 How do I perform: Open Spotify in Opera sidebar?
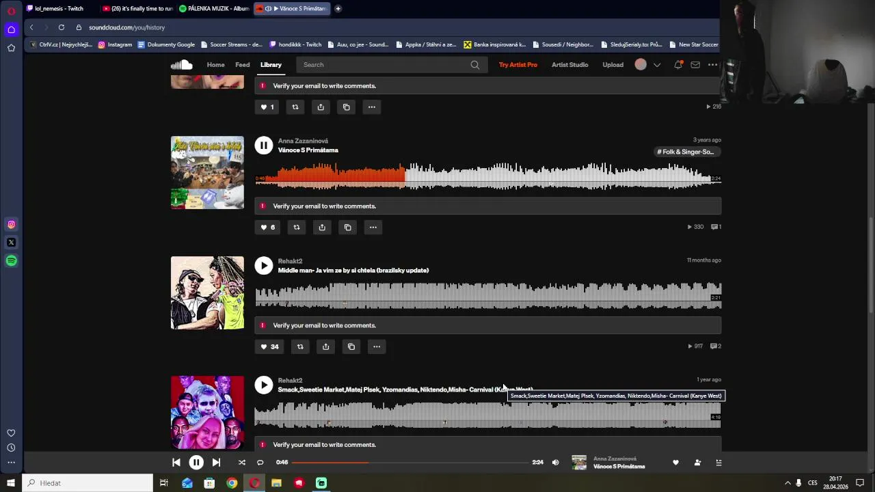coord(12,260)
